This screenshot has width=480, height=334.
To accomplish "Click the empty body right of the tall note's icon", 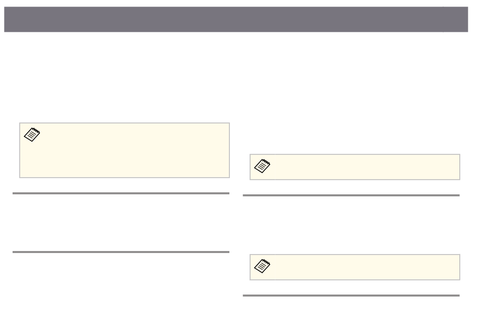I will pyautogui.click(x=135, y=150).
